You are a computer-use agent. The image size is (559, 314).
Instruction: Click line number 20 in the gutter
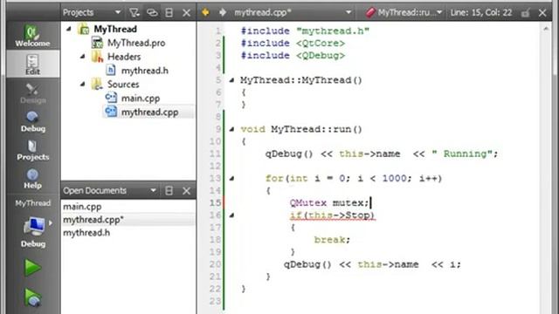[x=215, y=264]
